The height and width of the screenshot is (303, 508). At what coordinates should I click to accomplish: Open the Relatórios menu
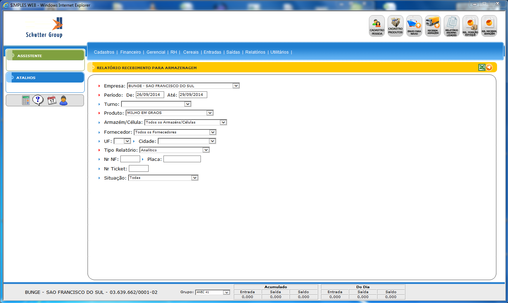(x=255, y=52)
